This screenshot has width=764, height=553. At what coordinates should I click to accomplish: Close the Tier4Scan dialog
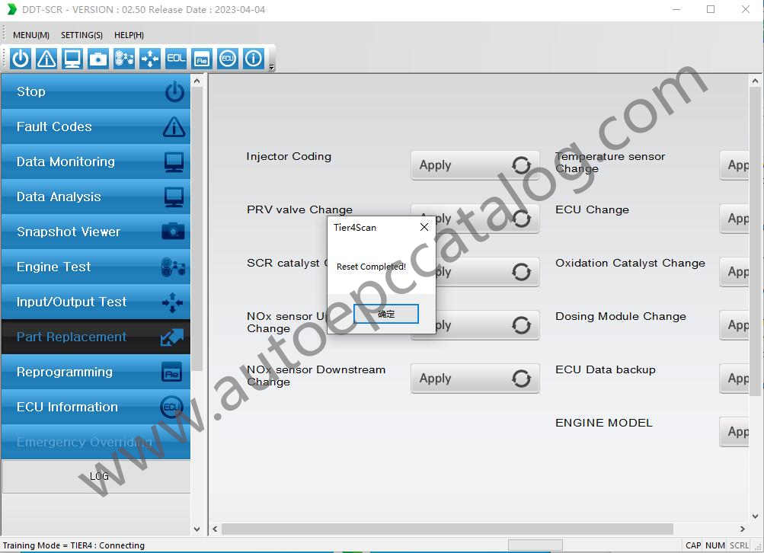point(424,227)
